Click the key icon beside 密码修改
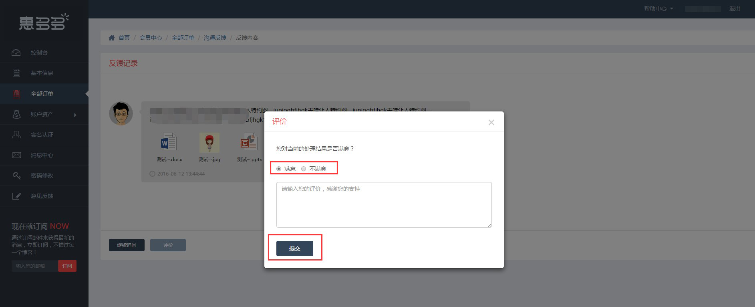Screen dimensions: 755x307 click(16, 176)
